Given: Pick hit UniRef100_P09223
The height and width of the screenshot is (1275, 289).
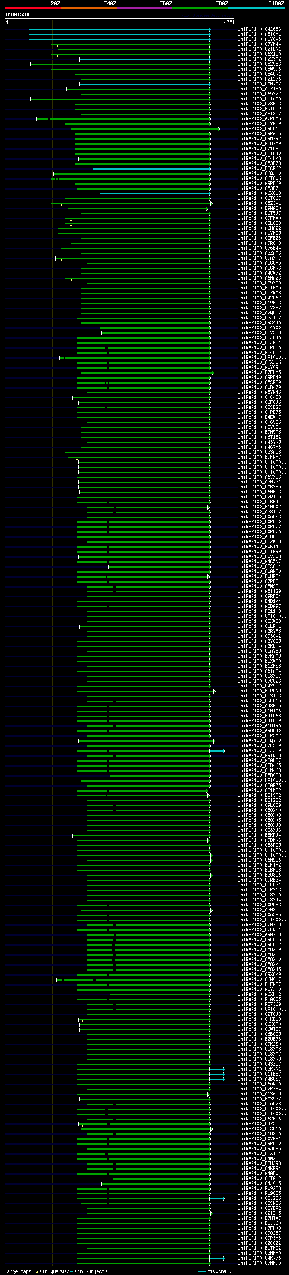Looking at the screenshot, I should click(259, 1188).
